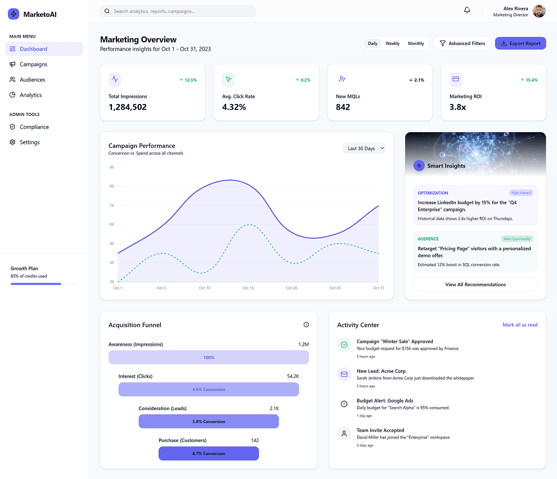Click the Total Impressions pulse icon
This screenshot has width=557, height=479.
115,79
